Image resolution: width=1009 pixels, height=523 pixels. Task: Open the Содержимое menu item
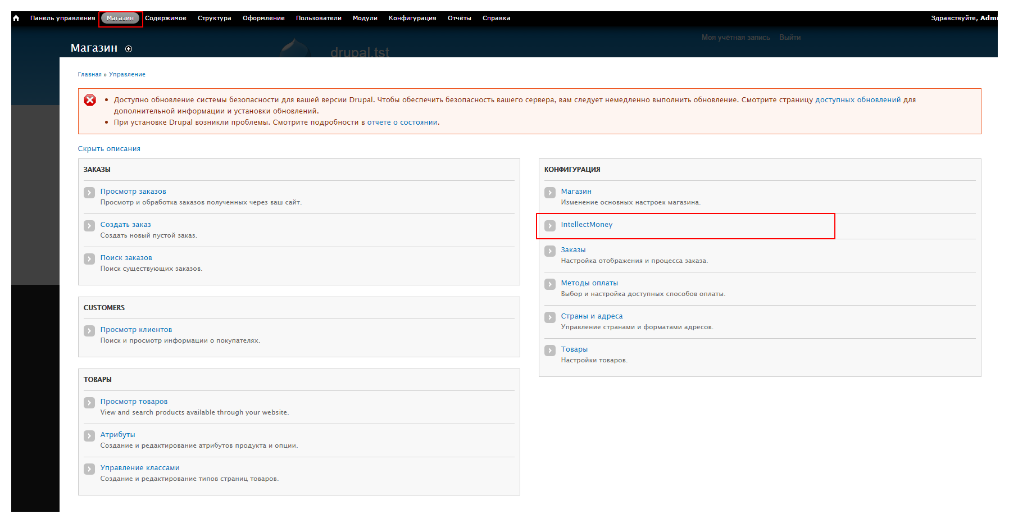(166, 18)
